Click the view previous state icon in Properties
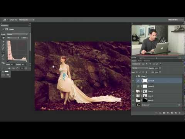Viewport: 185px width, 139px height. pyautogui.click(x=13, y=68)
